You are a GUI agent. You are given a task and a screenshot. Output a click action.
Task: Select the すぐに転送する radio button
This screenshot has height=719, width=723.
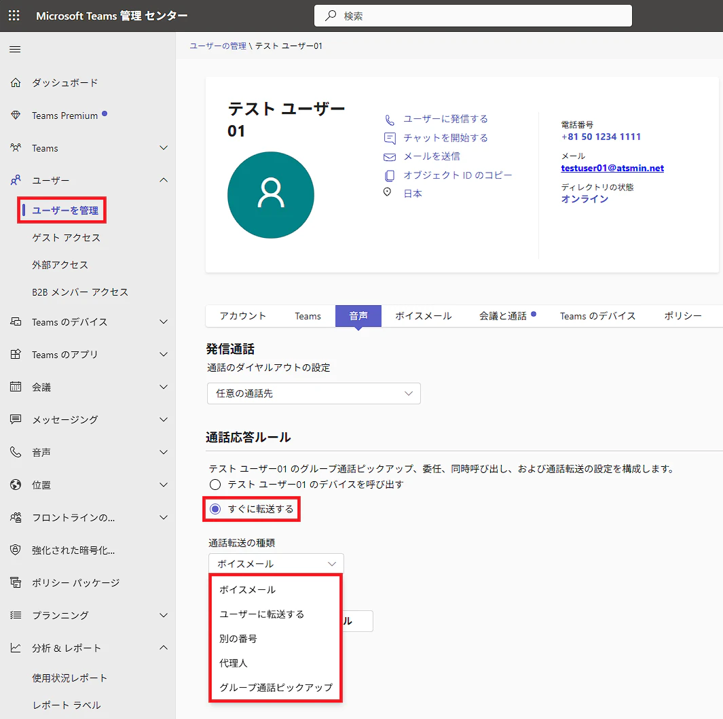[215, 509]
